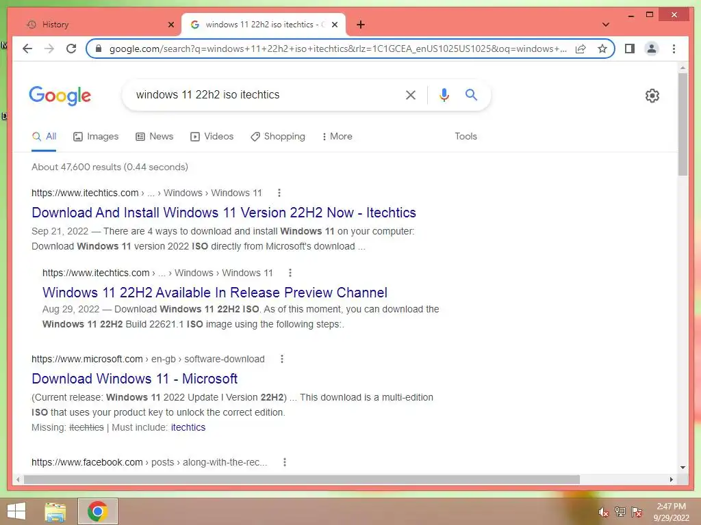
Task: Go back to the previous page
Action: click(x=27, y=49)
